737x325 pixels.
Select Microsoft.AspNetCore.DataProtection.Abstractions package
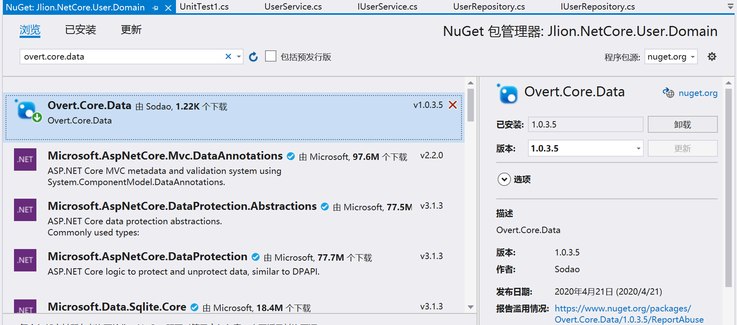point(234,218)
